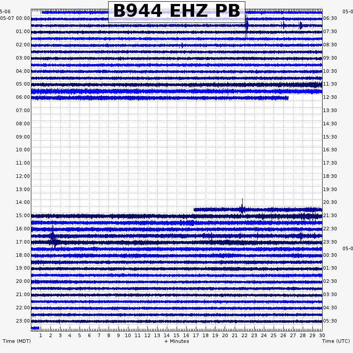Select the 23:00 MDT time label

[23, 321]
